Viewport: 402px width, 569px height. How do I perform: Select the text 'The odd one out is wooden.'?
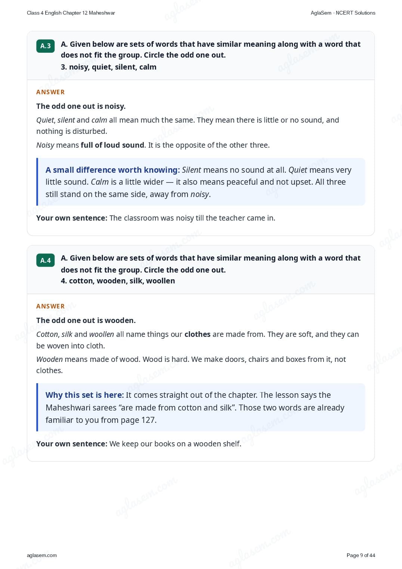tap(86, 320)
